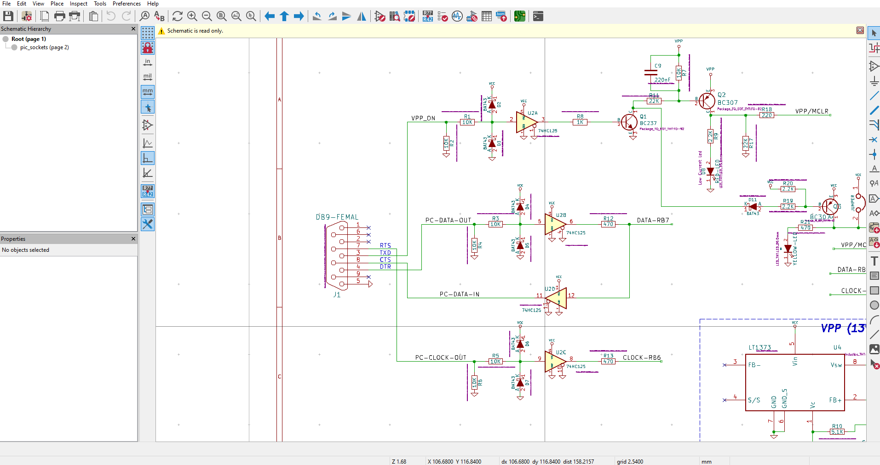The height and width of the screenshot is (465, 880).
Task: Open Schematic Setup with the gear icon
Action: click(x=27, y=17)
